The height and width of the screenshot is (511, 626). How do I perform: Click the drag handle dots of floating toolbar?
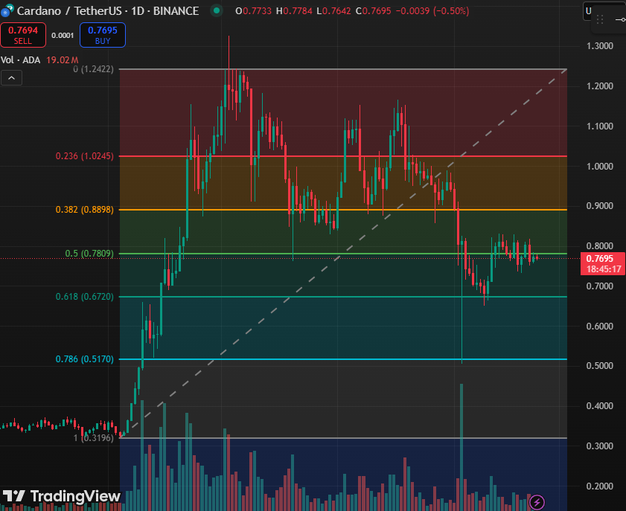[600, 19]
